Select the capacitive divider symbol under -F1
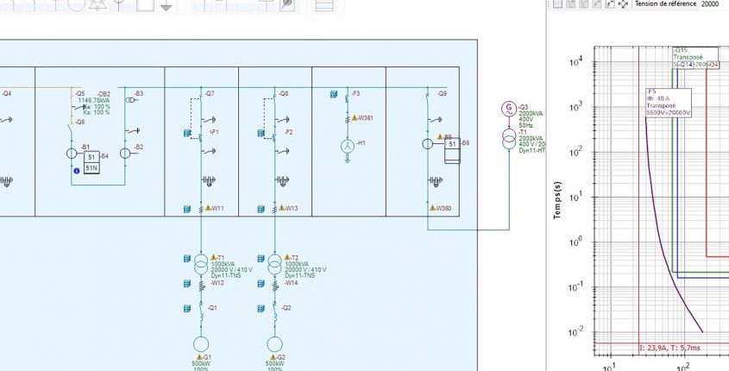 pyautogui.click(x=209, y=180)
